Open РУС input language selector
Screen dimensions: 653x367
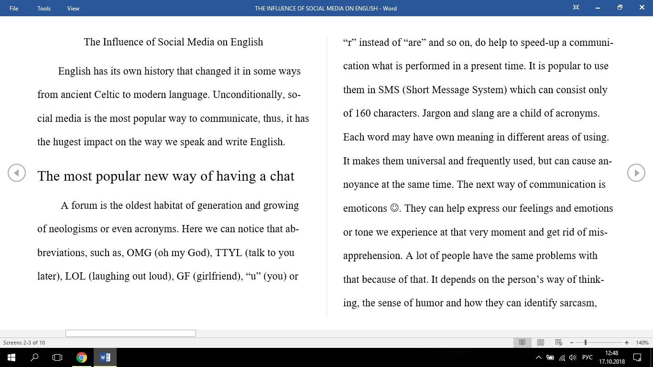[x=588, y=357]
